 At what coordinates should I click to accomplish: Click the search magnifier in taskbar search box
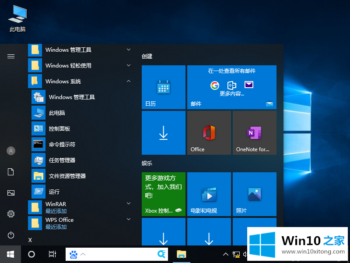161,254
